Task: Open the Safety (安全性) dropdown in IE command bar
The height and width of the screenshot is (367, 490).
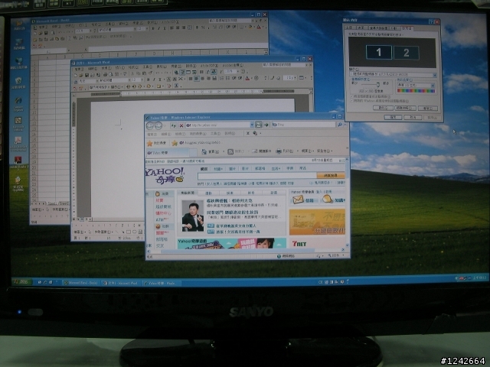Action: pyautogui.click(x=325, y=151)
